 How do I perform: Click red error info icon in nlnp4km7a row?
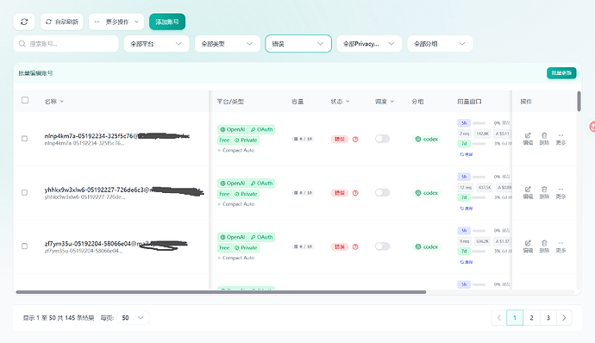355,140
